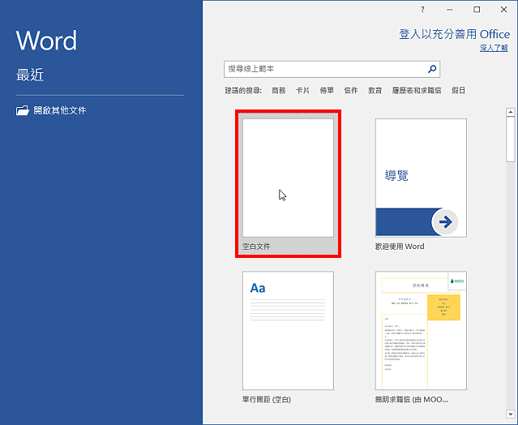
Task: Click the template list scrollbar thumb
Action: click(x=511, y=140)
